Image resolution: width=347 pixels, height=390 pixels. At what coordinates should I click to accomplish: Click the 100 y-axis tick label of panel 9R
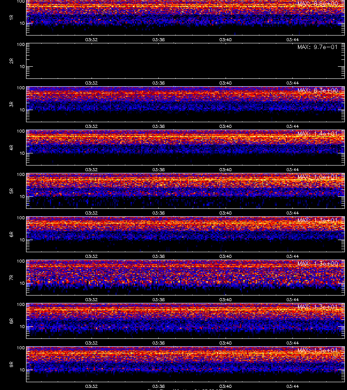click(x=21, y=348)
